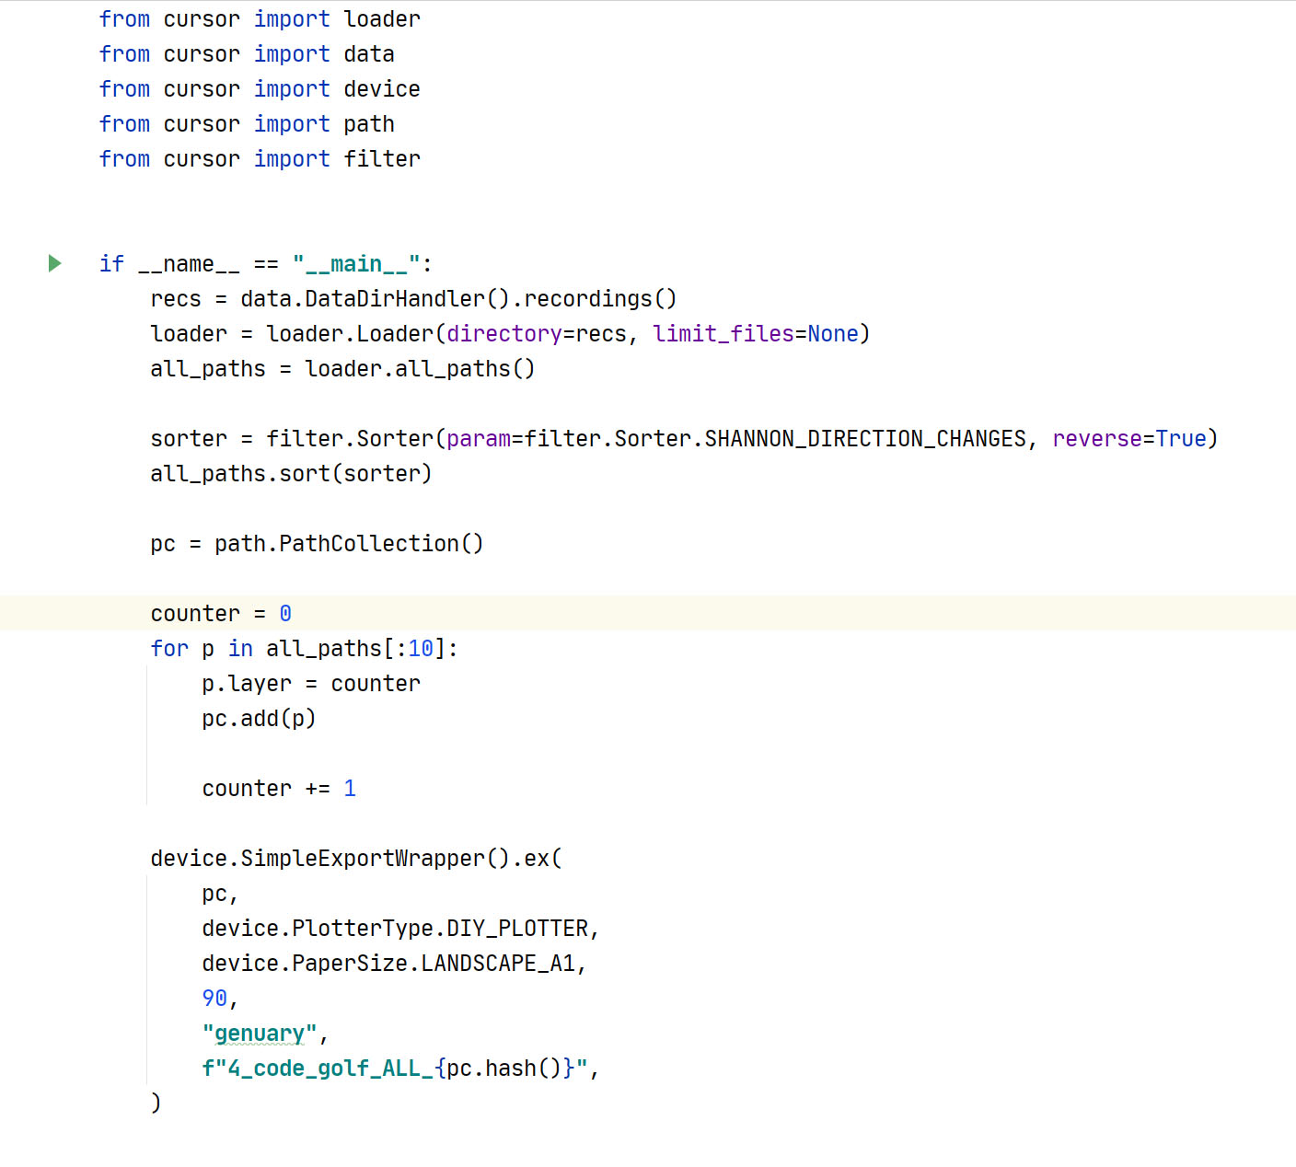Place cursor on PathCollection call
The image size is (1296, 1167).
(368, 544)
